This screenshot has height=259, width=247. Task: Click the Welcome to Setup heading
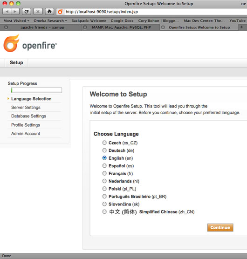118,94
